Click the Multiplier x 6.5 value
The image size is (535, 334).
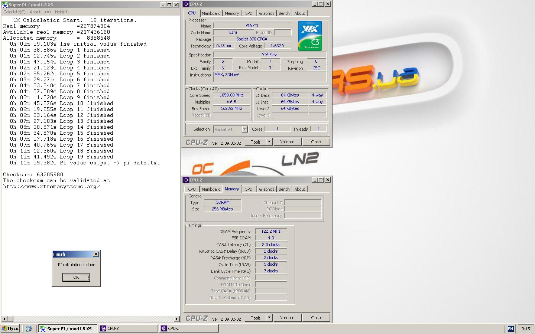231,102
